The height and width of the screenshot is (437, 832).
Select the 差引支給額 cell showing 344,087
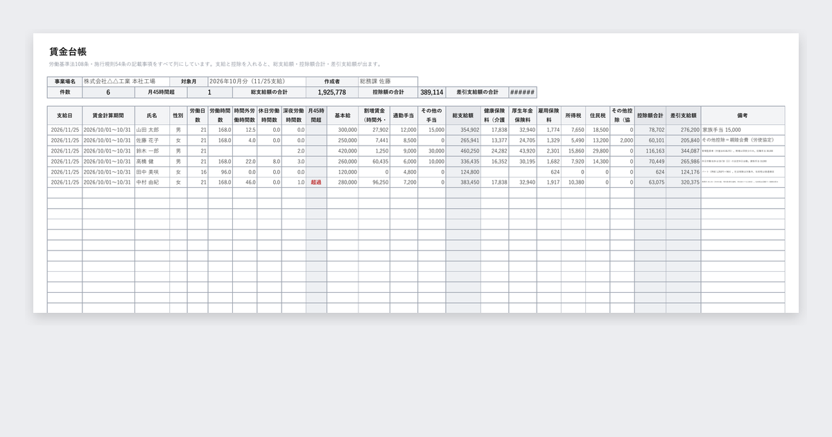684,151
